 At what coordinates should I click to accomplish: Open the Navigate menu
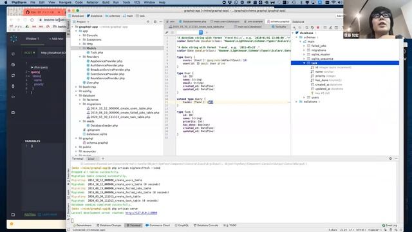coord(65,3)
